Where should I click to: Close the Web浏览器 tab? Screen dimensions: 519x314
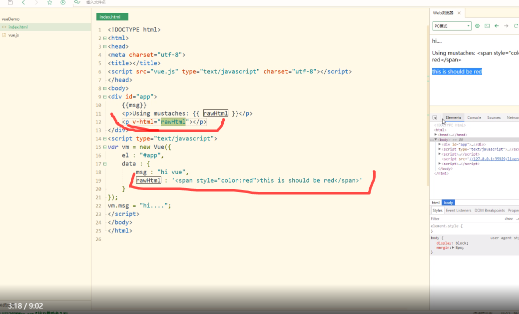click(459, 13)
